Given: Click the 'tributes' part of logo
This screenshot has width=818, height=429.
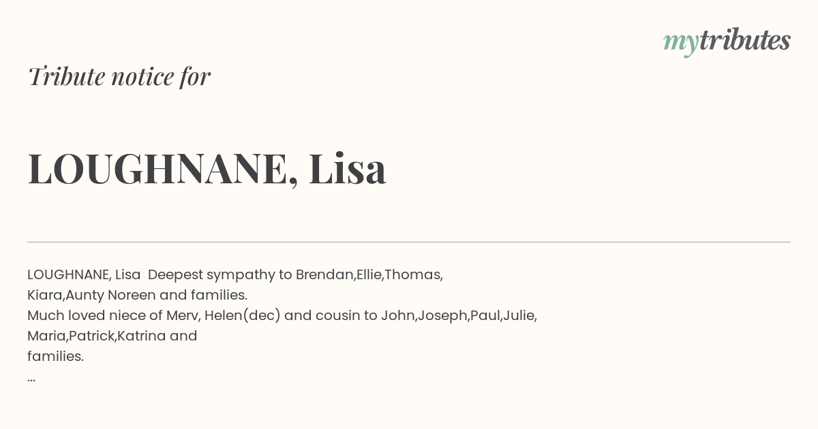Looking at the screenshot, I should [x=745, y=39].
